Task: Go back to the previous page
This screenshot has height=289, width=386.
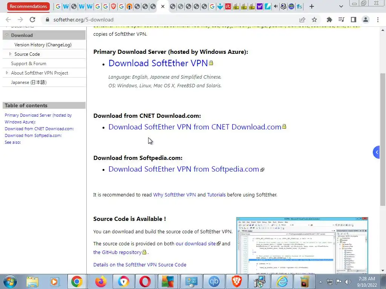Action: click(8, 20)
